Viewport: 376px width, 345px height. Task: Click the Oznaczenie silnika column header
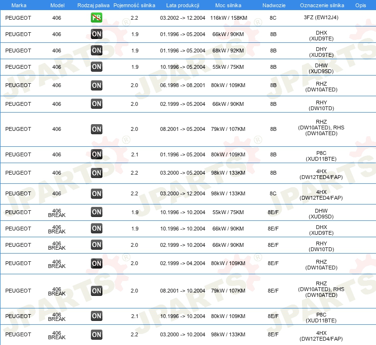(x=321, y=5)
